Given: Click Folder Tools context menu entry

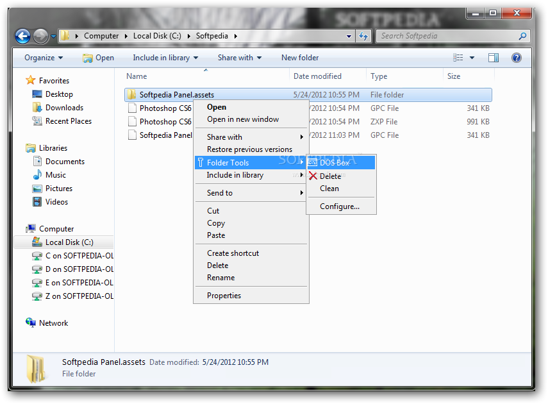Looking at the screenshot, I should coord(251,163).
